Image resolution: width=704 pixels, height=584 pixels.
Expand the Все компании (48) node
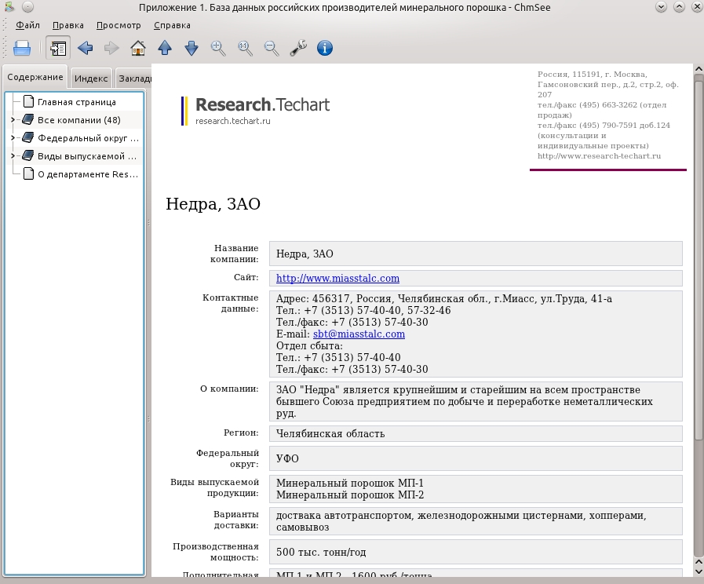[13, 120]
